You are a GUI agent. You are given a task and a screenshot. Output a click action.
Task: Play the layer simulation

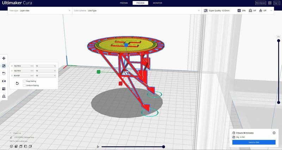(x=98, y=147)
